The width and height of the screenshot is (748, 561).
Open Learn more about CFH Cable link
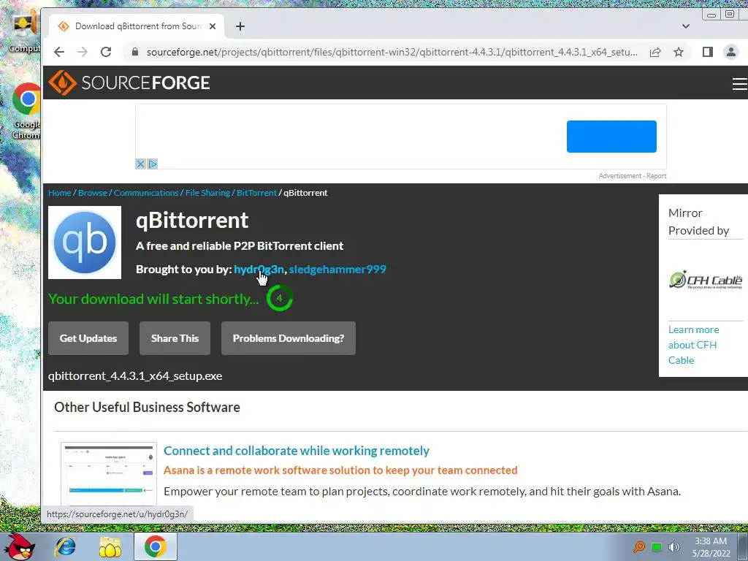693,345
